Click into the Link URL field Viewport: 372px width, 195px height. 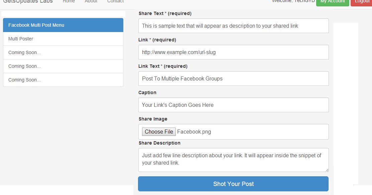(233, 52)
